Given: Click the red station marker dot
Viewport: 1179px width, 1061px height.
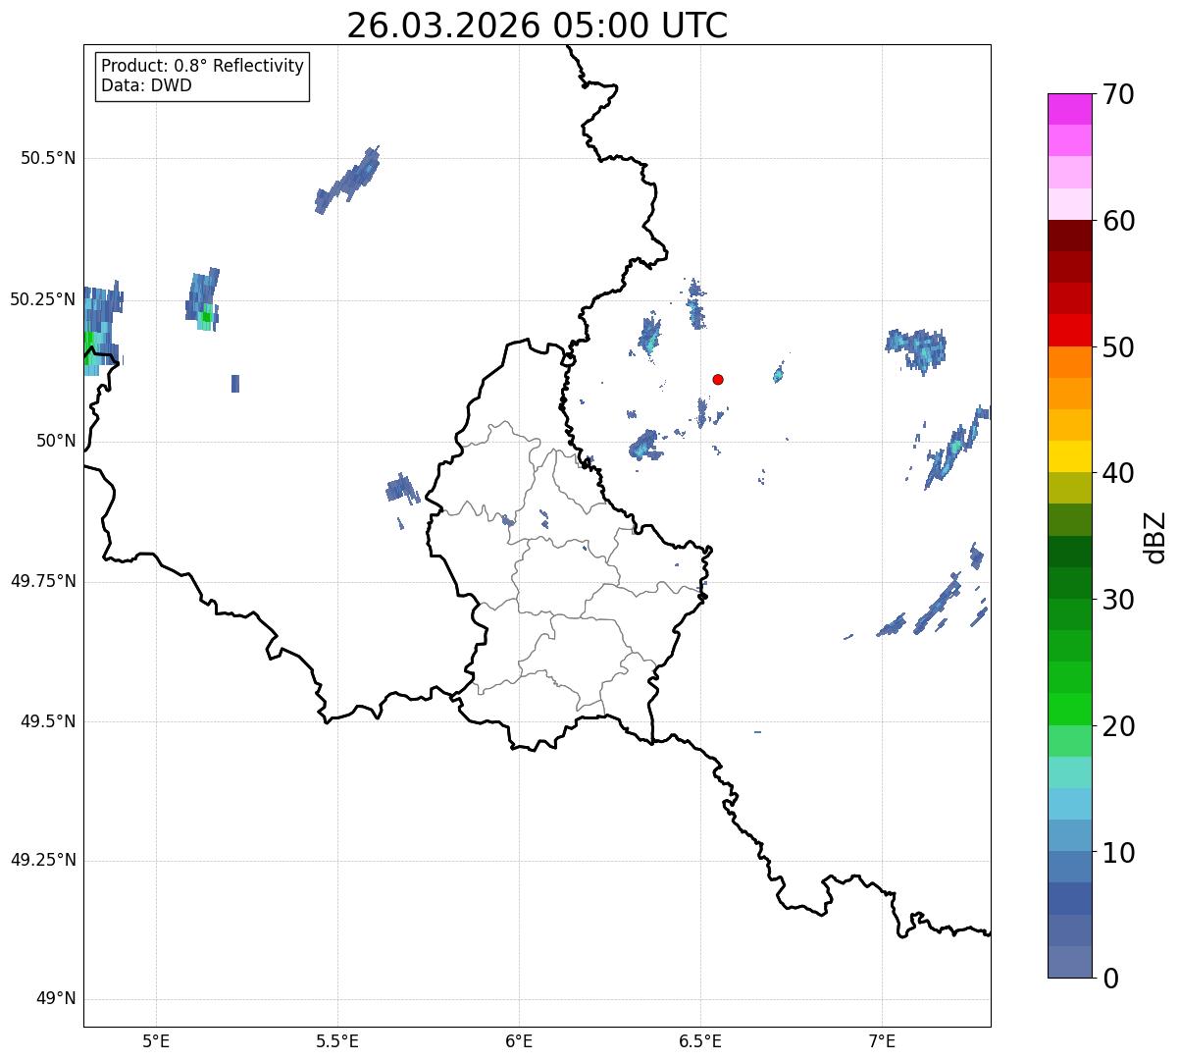Looking at the screenshot, I should (x=718, y=379).
